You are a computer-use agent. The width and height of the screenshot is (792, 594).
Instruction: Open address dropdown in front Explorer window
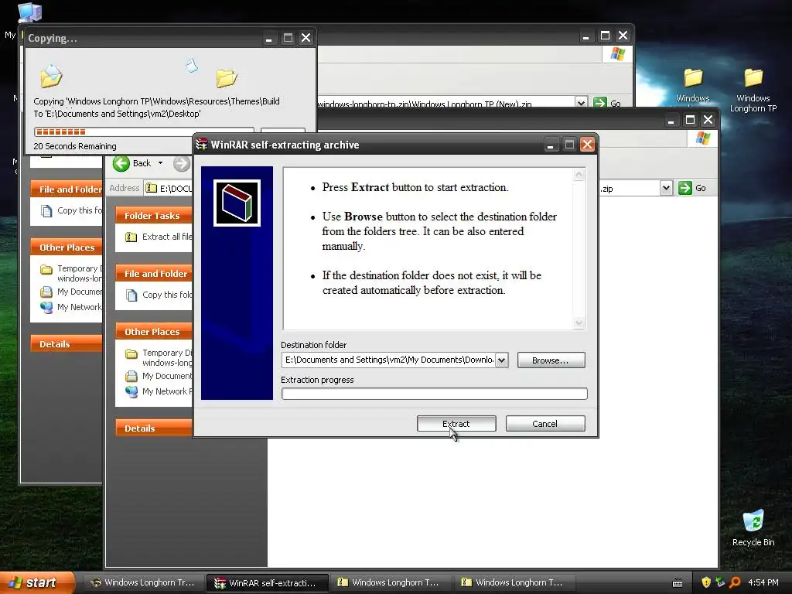click(666, 188)
